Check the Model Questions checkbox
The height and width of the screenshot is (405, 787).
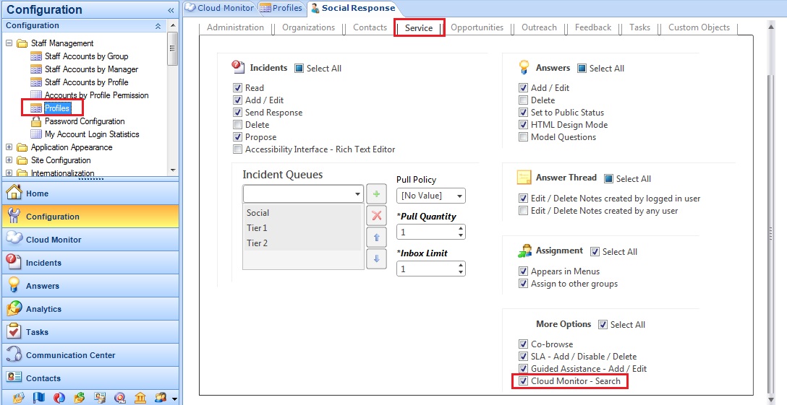(524, 137)
